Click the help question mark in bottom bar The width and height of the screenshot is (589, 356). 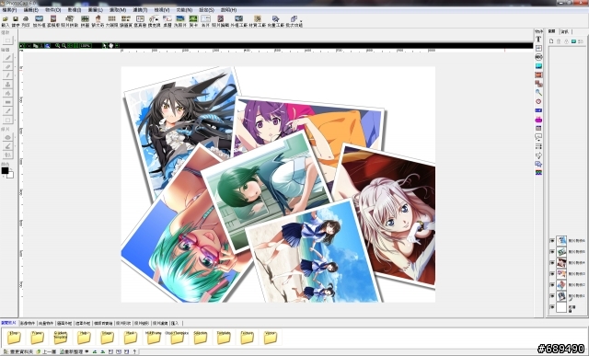click(x=134, y=352)
